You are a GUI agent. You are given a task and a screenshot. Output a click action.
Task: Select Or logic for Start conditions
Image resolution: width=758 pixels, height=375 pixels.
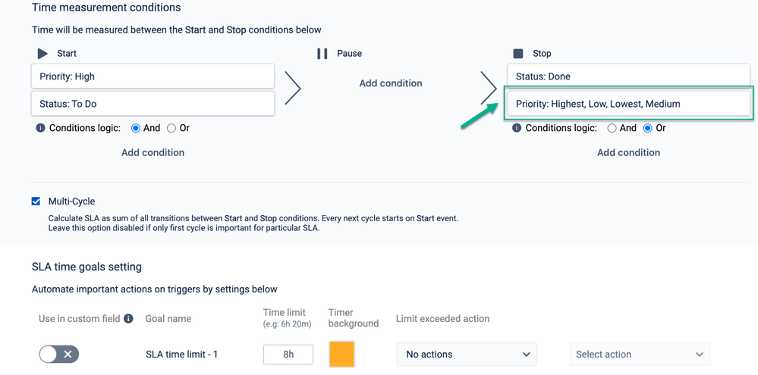coord(171,128)
